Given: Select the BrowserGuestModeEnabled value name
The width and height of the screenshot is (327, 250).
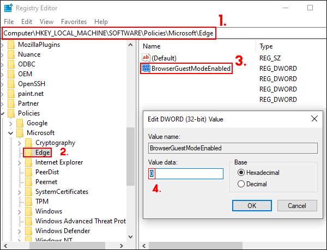Looking at the screenshot, I should click(x=191, y=68).
